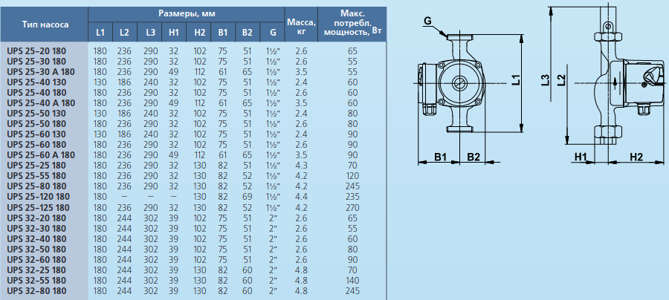The height and width of the screenshot is (300, 669).
Task: Select the row name UPS 25-50 130
Action: [x=36, y=114]
